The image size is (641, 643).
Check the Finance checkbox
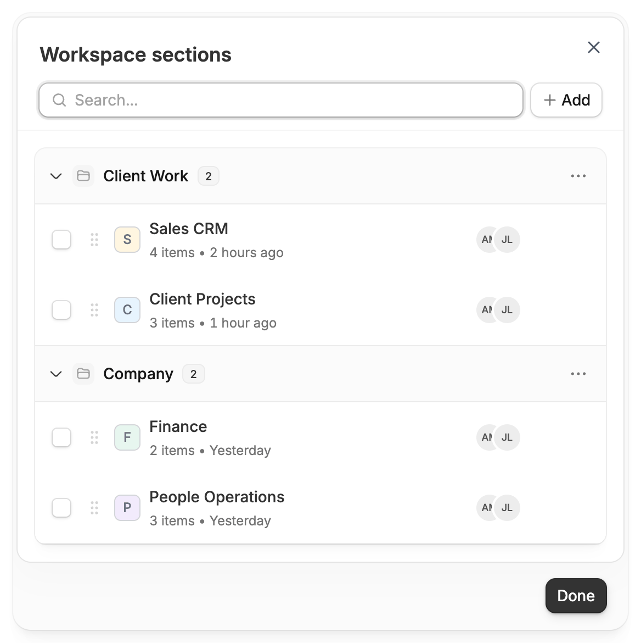tap(61, 437)
